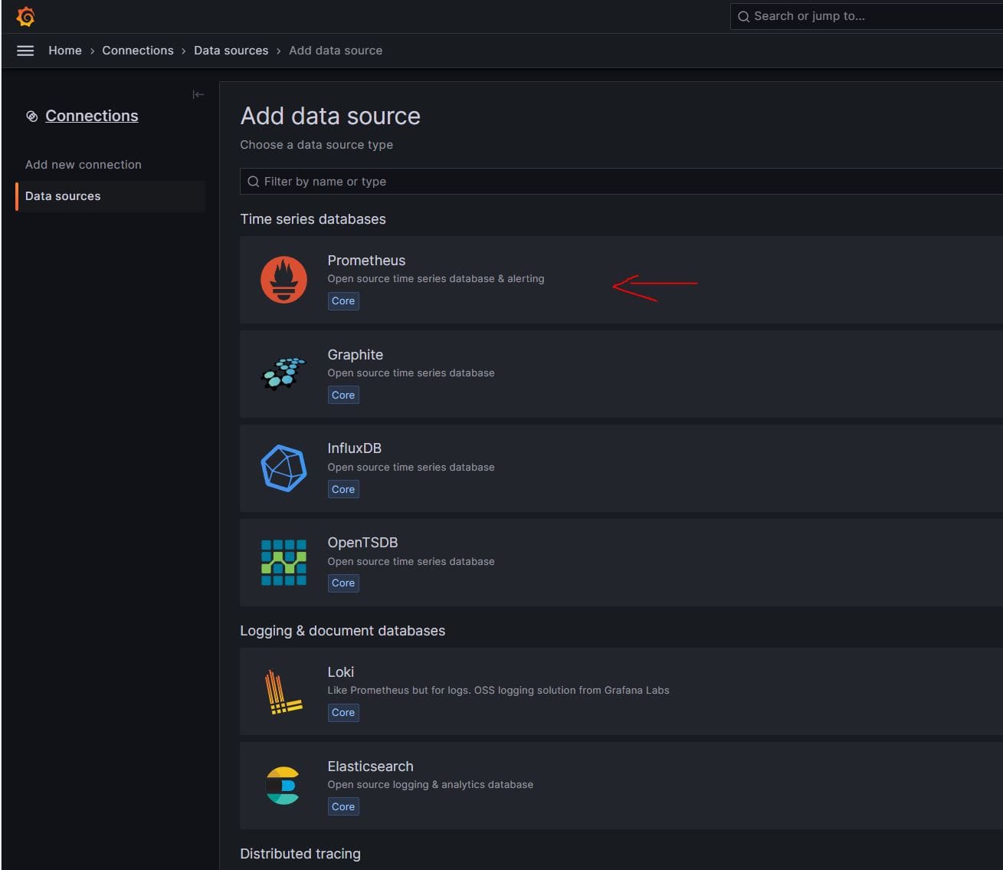Viewport: 1003px width, 870px height.
Task: Click the Prometheus flame logo
Action: [284, 280]
